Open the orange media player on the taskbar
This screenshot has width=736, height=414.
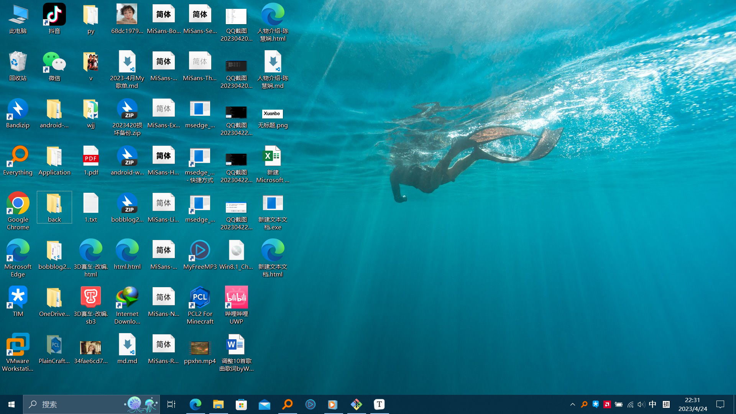pyautogui.click(x=333, y=404)
